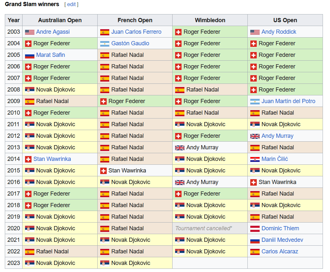This screenshot has height=272, width=330.
Task: Open the Stan Wawrinka link in 2014 row
Action: pyautogui.click(x=52, y=159)
